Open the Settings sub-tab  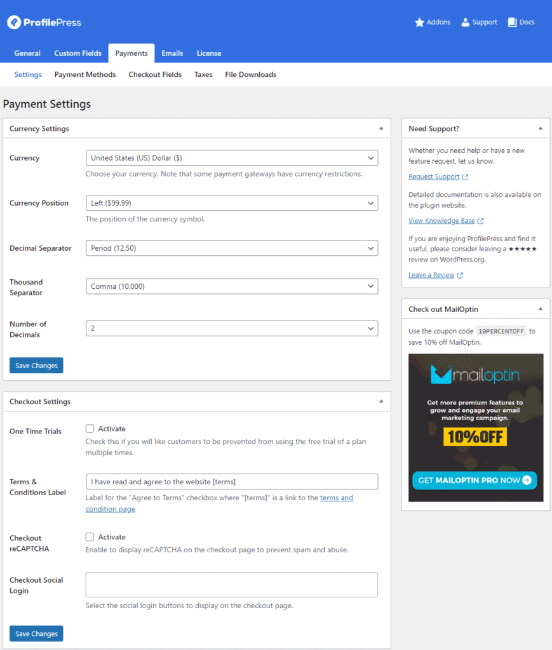pyautogui.click(x=28, y=75)
